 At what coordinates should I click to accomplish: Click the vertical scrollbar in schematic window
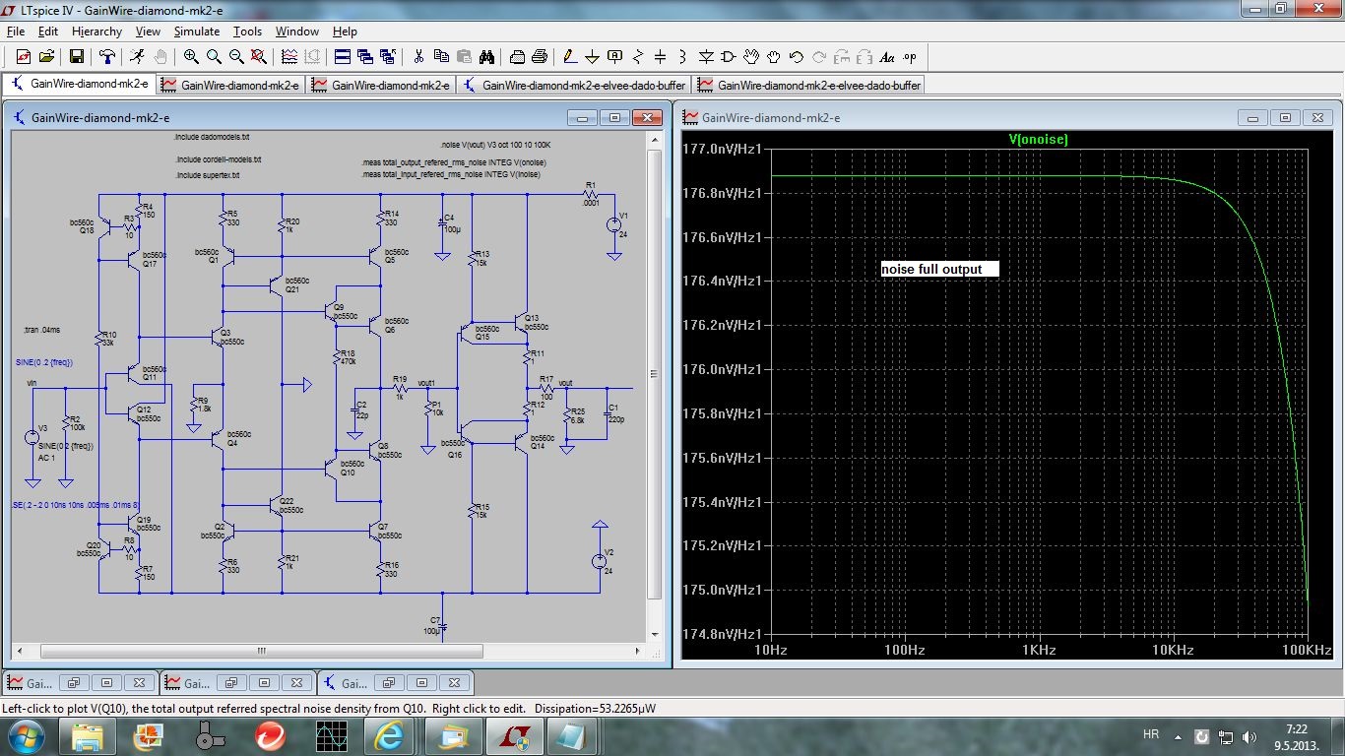tap(655, 373)
